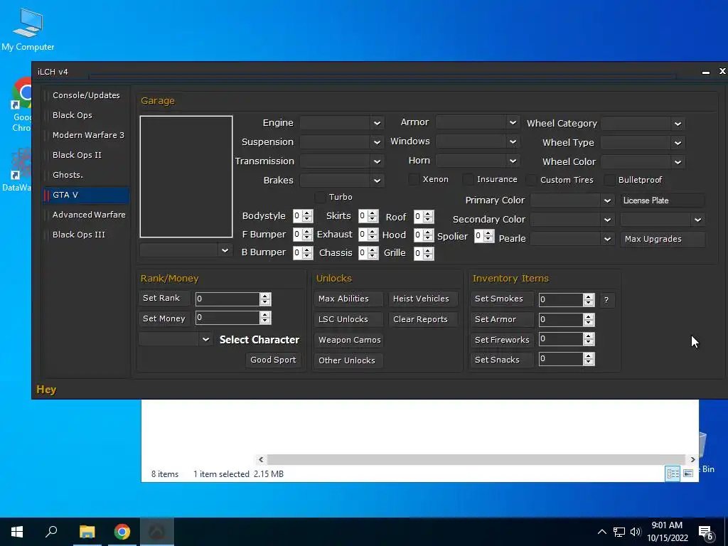The image size is (728, 546).
Task: Open the DataWa desktop shortcut
Action: tap(18, 171)
